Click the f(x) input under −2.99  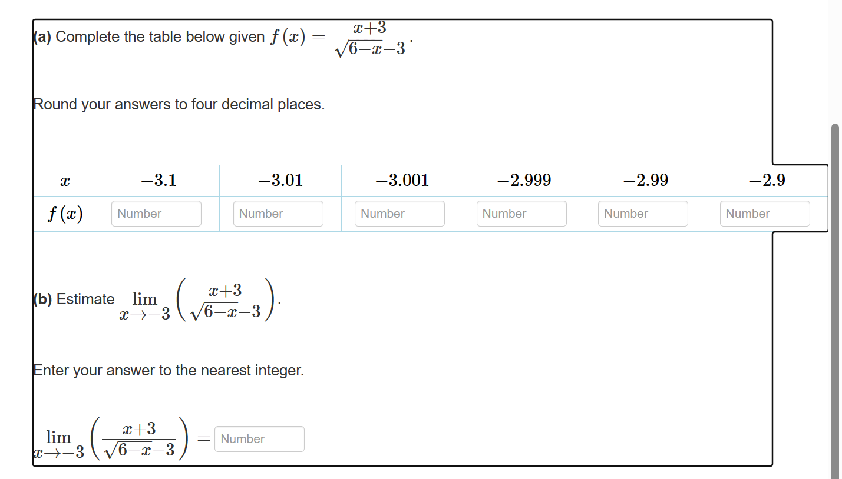click(x=642, y=213)
